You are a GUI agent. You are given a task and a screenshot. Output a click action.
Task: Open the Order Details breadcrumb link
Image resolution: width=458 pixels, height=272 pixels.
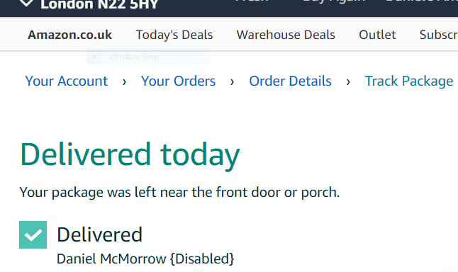click(290, 81)
